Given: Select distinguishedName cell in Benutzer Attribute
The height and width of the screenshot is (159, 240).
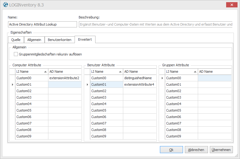Looking at the screenshot, I should point(140,78).
